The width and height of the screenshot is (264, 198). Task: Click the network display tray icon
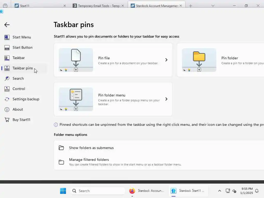(228, 191)
